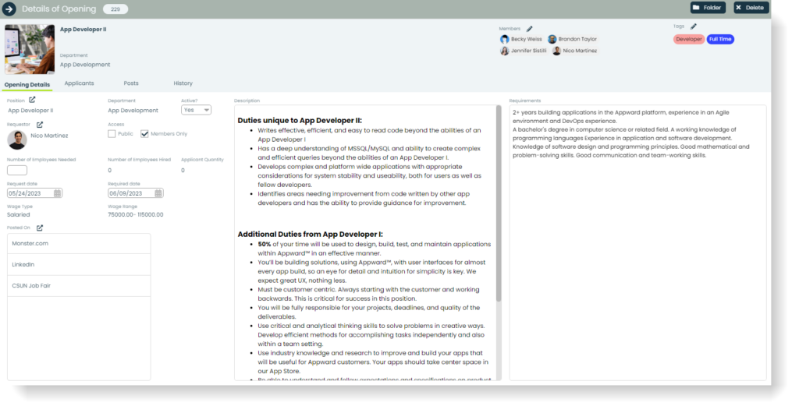Delete this opening with Delete button
The width and height of the screenshot is (799, 413).
click(x=751, y=8)
